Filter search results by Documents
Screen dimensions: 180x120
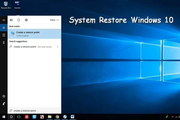pyautogui.click(x=19, y=20)
